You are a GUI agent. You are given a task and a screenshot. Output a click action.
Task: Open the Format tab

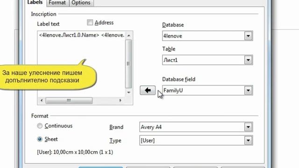click(x=57, y=3)
